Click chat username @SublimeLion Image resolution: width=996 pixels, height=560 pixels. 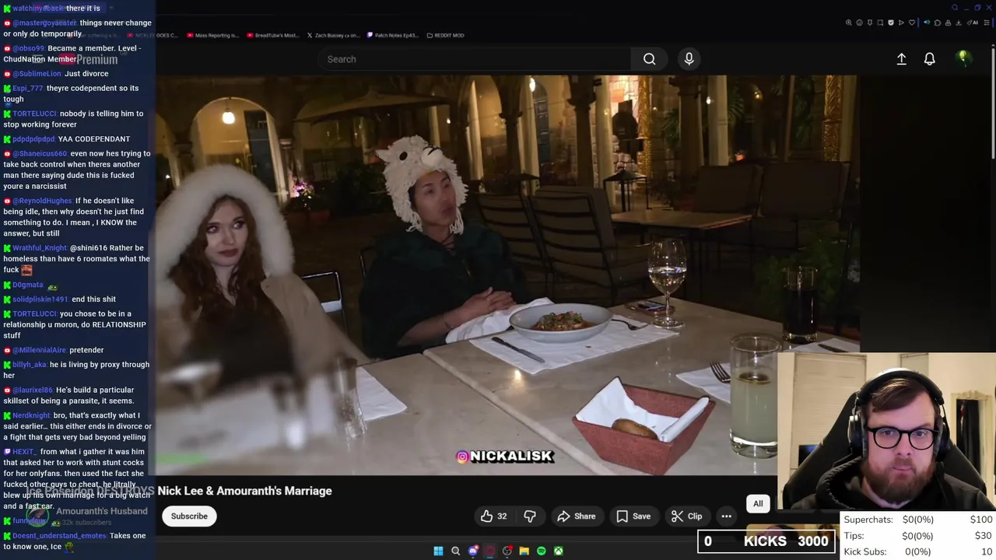click(x=37, y=74)
